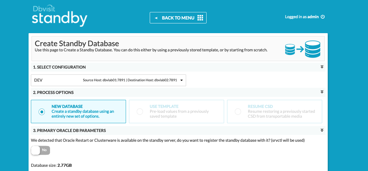The height and width of the screenshot is (171, 368).
Task: Click the admin username link
Action: pos(313,17)
